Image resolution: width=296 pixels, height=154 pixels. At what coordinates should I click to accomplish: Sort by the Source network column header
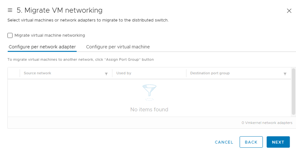click(x=37, y=73)
